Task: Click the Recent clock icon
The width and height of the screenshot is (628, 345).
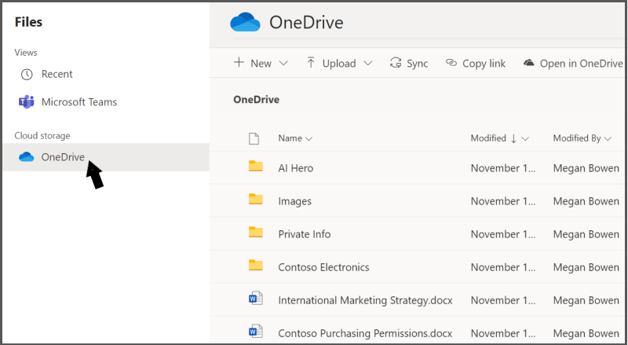Action: (27, 75)
